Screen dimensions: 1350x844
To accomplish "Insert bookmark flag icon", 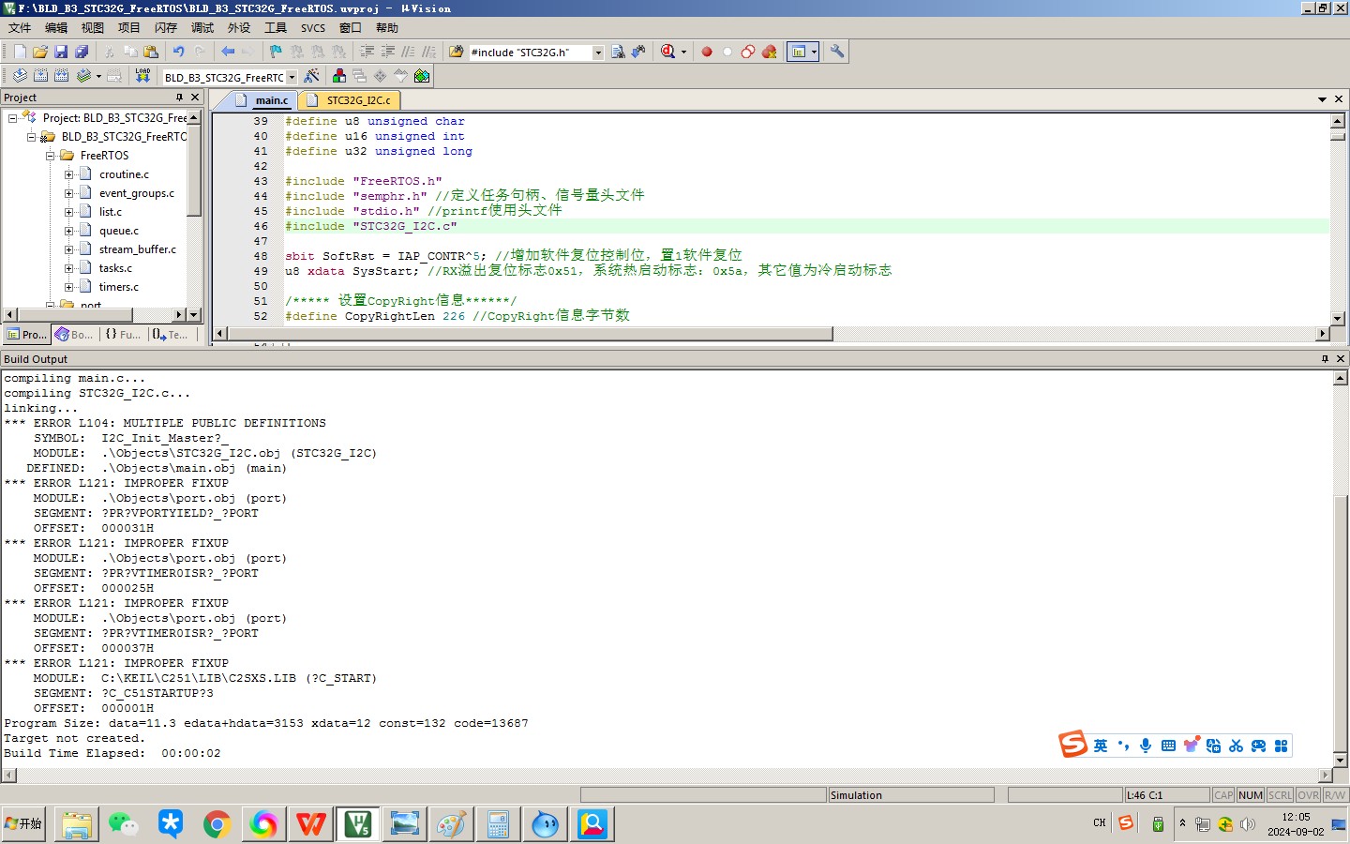I will 276,53.
